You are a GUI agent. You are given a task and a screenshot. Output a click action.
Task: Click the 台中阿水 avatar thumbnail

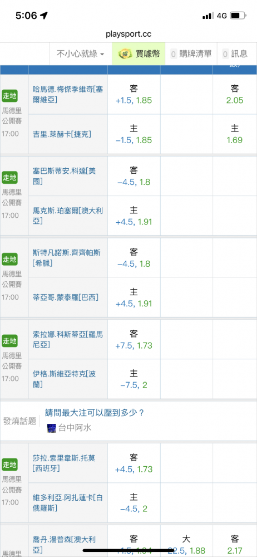[52, 428]
